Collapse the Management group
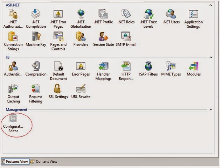The height and width of the screenshot is (168, 220). pos(211,110)
